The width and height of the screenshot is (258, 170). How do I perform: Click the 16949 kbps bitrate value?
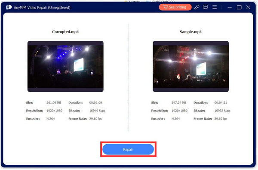click(x=97, y=111)
